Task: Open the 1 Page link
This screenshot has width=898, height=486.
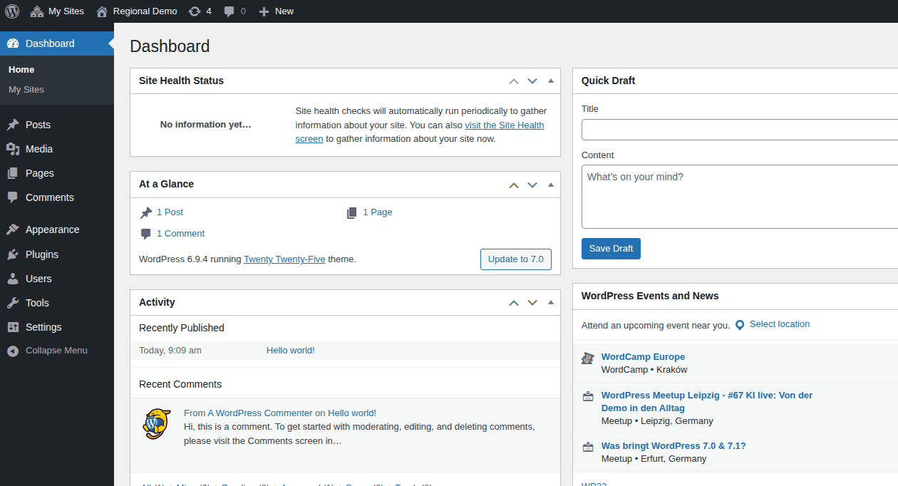Action: tap(377, 212)
